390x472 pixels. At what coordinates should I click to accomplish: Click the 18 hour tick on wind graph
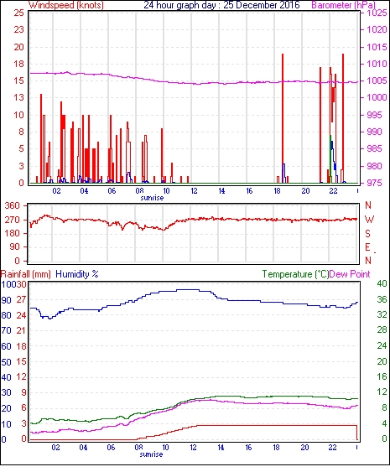click(277, 191)
